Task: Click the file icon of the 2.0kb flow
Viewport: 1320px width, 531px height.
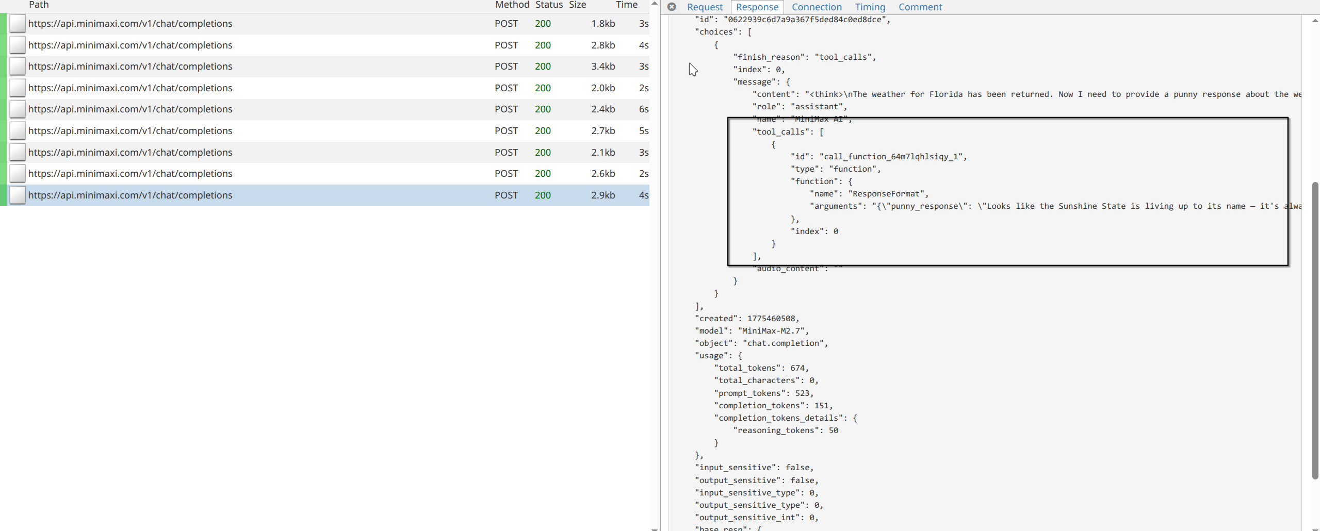Action: (x=18, y=88)
